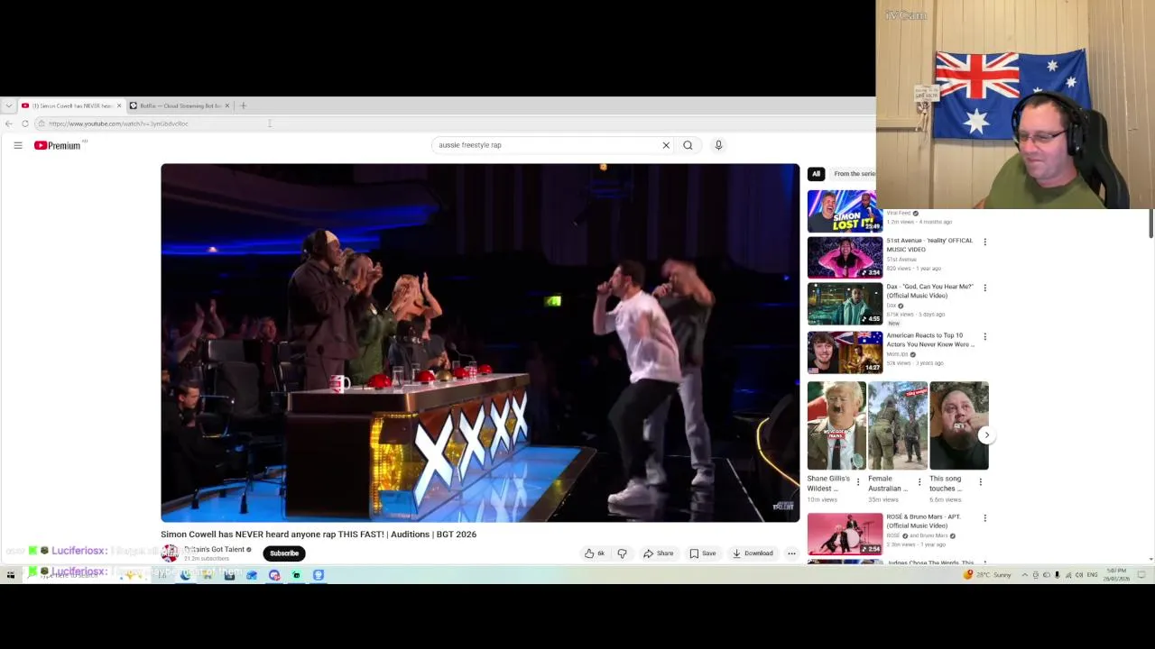This screenshot has height=649, width=1155.
Task: Open the Shane Gillis's Wildest short
Action: (836, 425)
